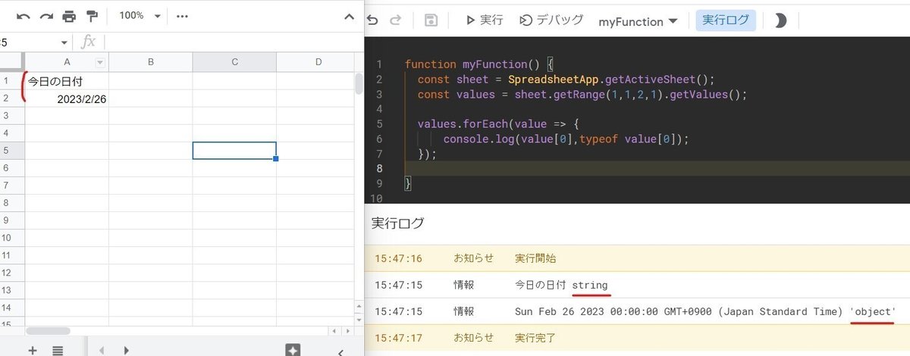Image resolution: width=910 pixels, height=356 pixels.
Task: Redo the action in Sheets toolbar
Action: click(46, 16)
